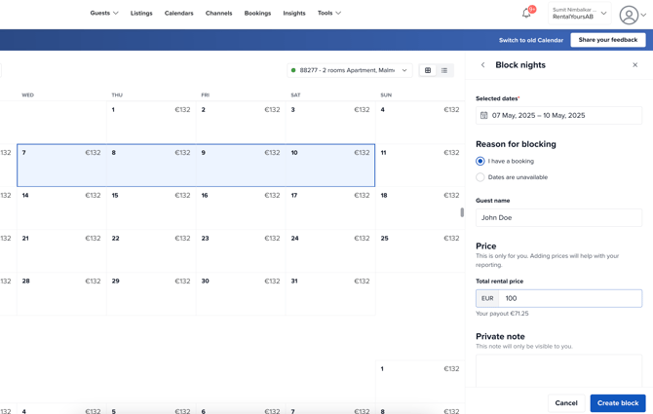The height and width of the screenshot is (414, 653).
Task: Click the EUR currency label
Action: pyautogui.click(x=487, y=298)
